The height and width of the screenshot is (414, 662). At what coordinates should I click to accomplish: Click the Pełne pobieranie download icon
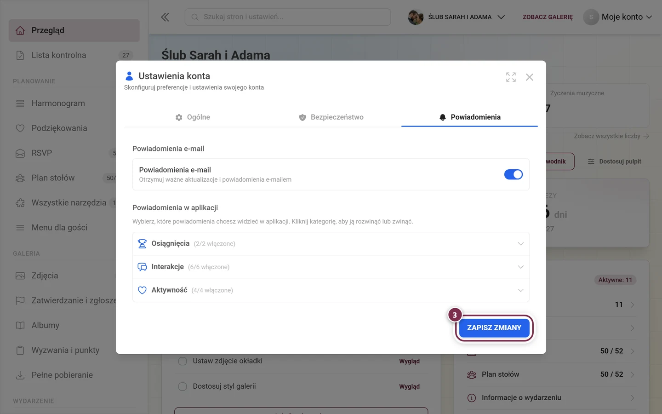[20, 375]
